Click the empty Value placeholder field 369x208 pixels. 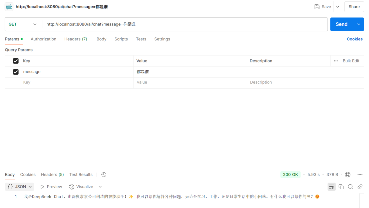[190, 82]
